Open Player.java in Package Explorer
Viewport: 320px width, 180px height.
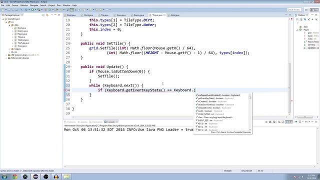22,34
